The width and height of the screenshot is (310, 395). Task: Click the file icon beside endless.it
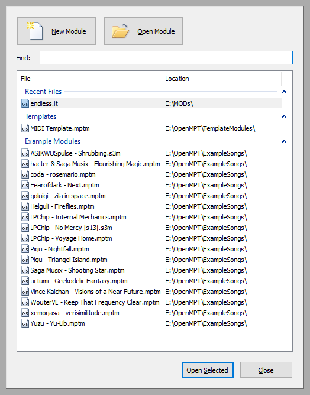[25, 103]
